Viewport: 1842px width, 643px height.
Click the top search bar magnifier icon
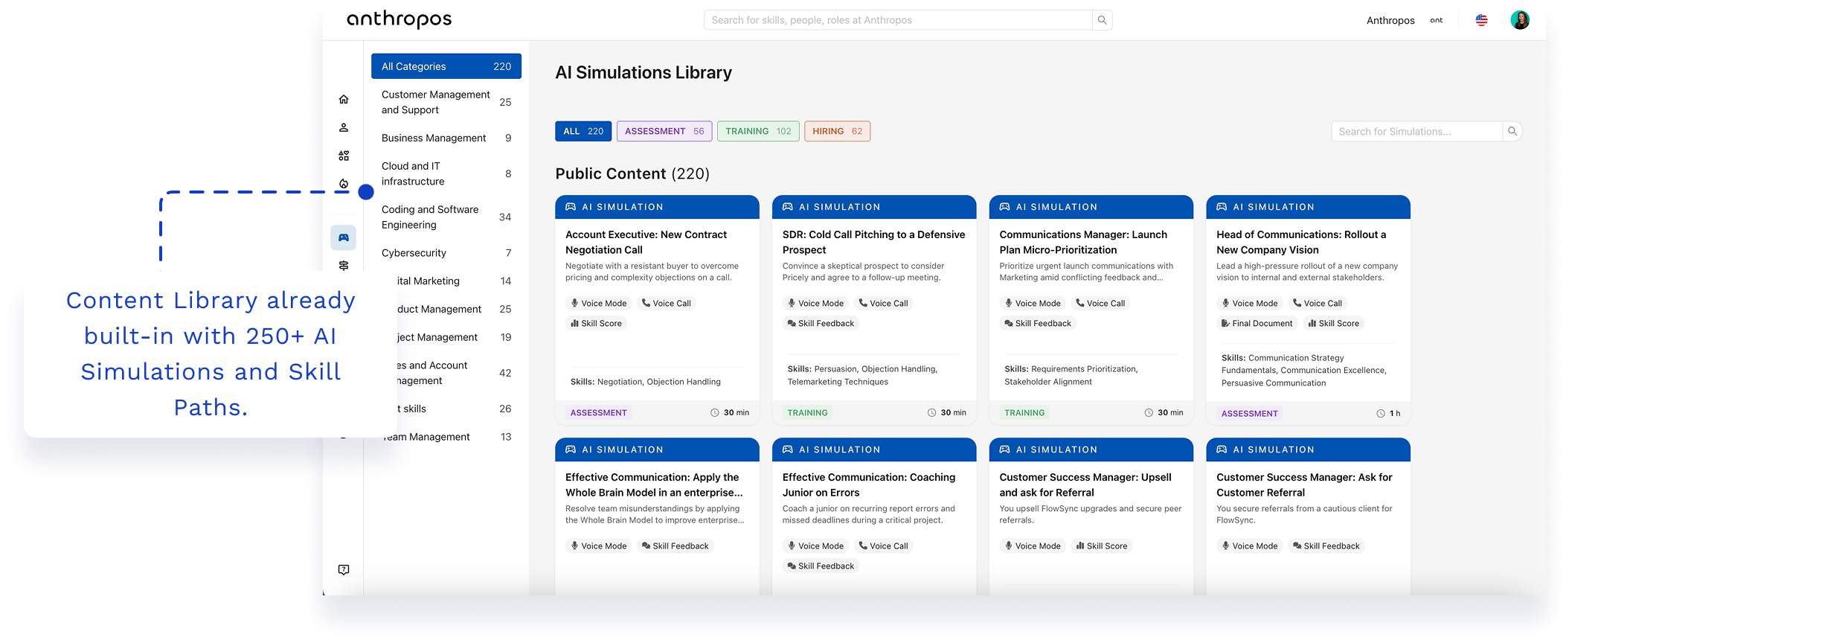pyautogui.click(x=1102, y=20)
